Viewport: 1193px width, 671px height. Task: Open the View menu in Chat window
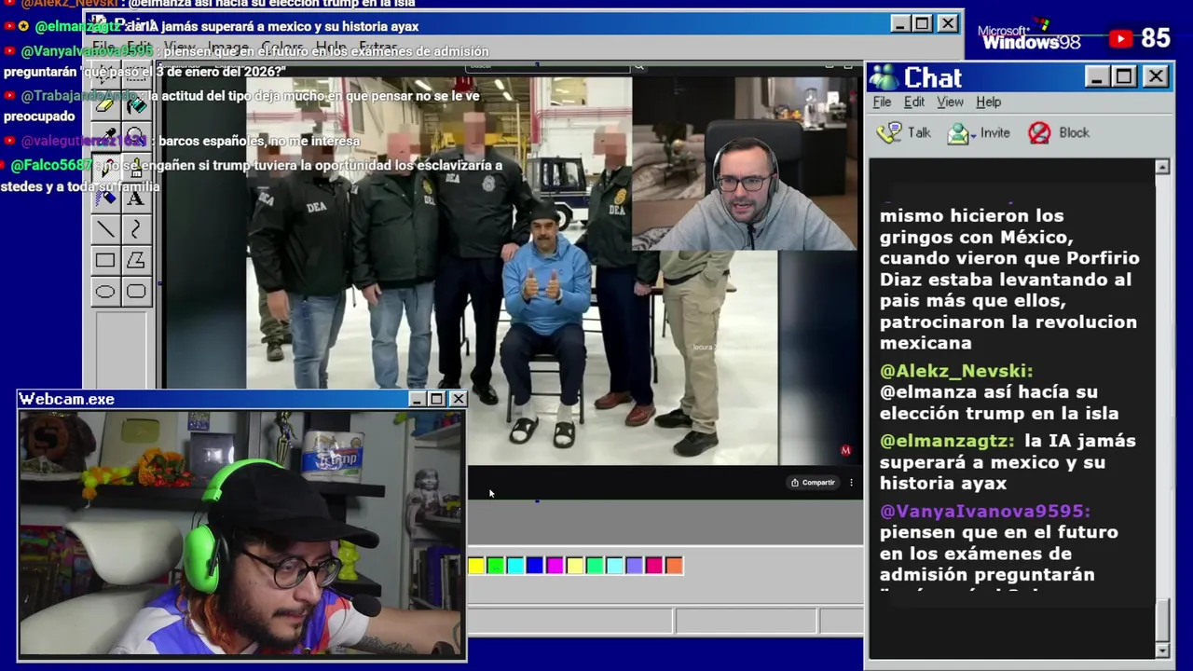950,102
